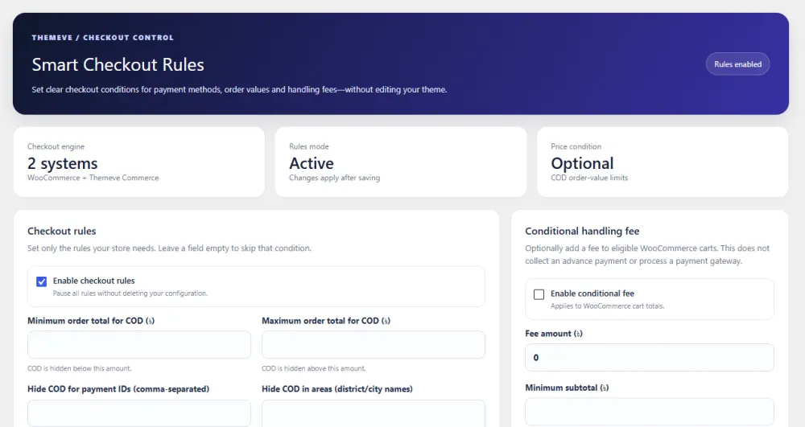Click 'Set clear checkout conditions' banner description
Screen dimensions: 805x427
pos(239,90)
